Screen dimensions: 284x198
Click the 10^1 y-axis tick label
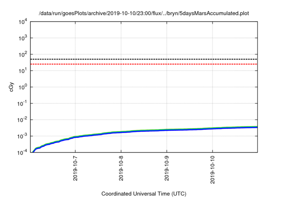point(23,71)
